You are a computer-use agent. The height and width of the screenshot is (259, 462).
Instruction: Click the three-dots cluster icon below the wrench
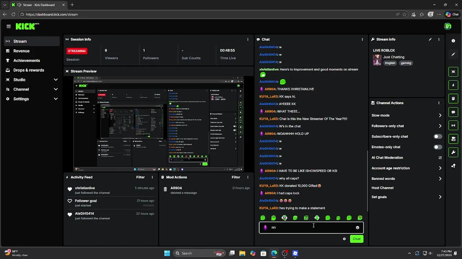pos(453,166)
